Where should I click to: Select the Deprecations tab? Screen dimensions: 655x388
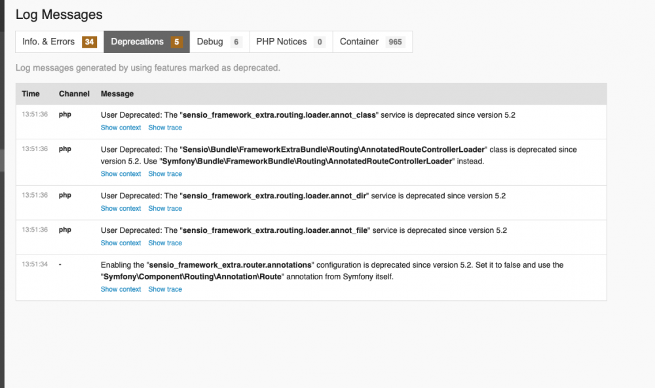pos(137,41)
